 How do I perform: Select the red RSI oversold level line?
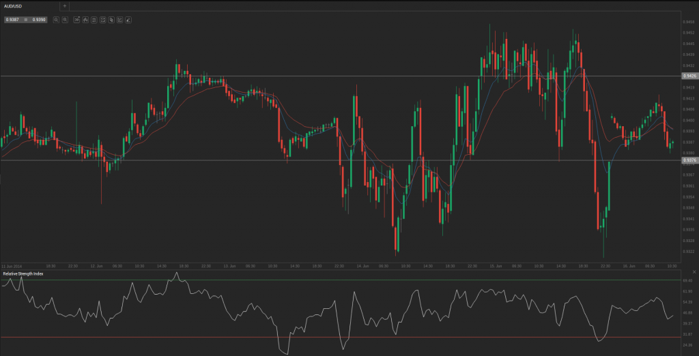pos(341,337)
